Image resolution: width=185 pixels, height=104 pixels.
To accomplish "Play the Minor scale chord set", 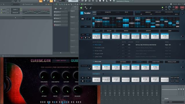I will tap(89, 69).
